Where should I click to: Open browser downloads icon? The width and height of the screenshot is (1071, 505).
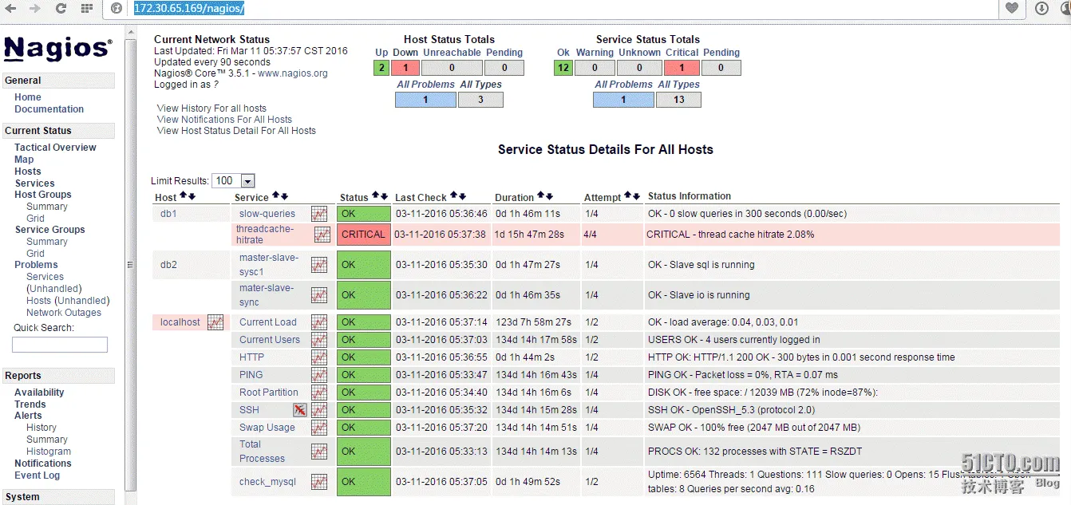click(x=1041, y=9)
